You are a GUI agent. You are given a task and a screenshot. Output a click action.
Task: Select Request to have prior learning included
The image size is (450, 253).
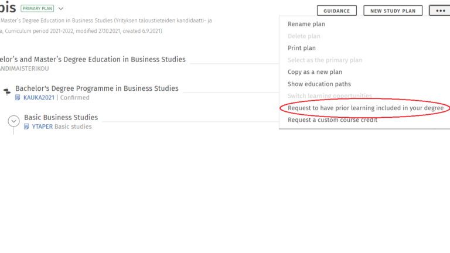click(x=365, y=108)
